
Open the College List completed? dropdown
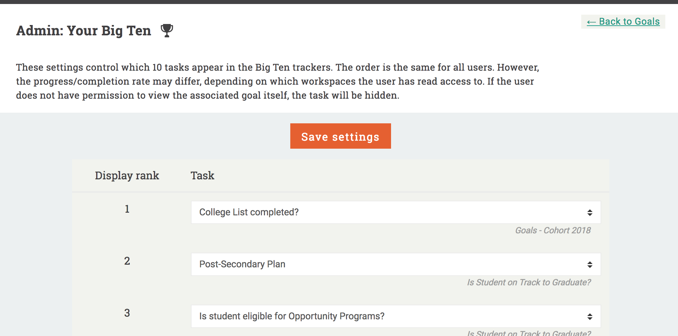pos(395,212)
